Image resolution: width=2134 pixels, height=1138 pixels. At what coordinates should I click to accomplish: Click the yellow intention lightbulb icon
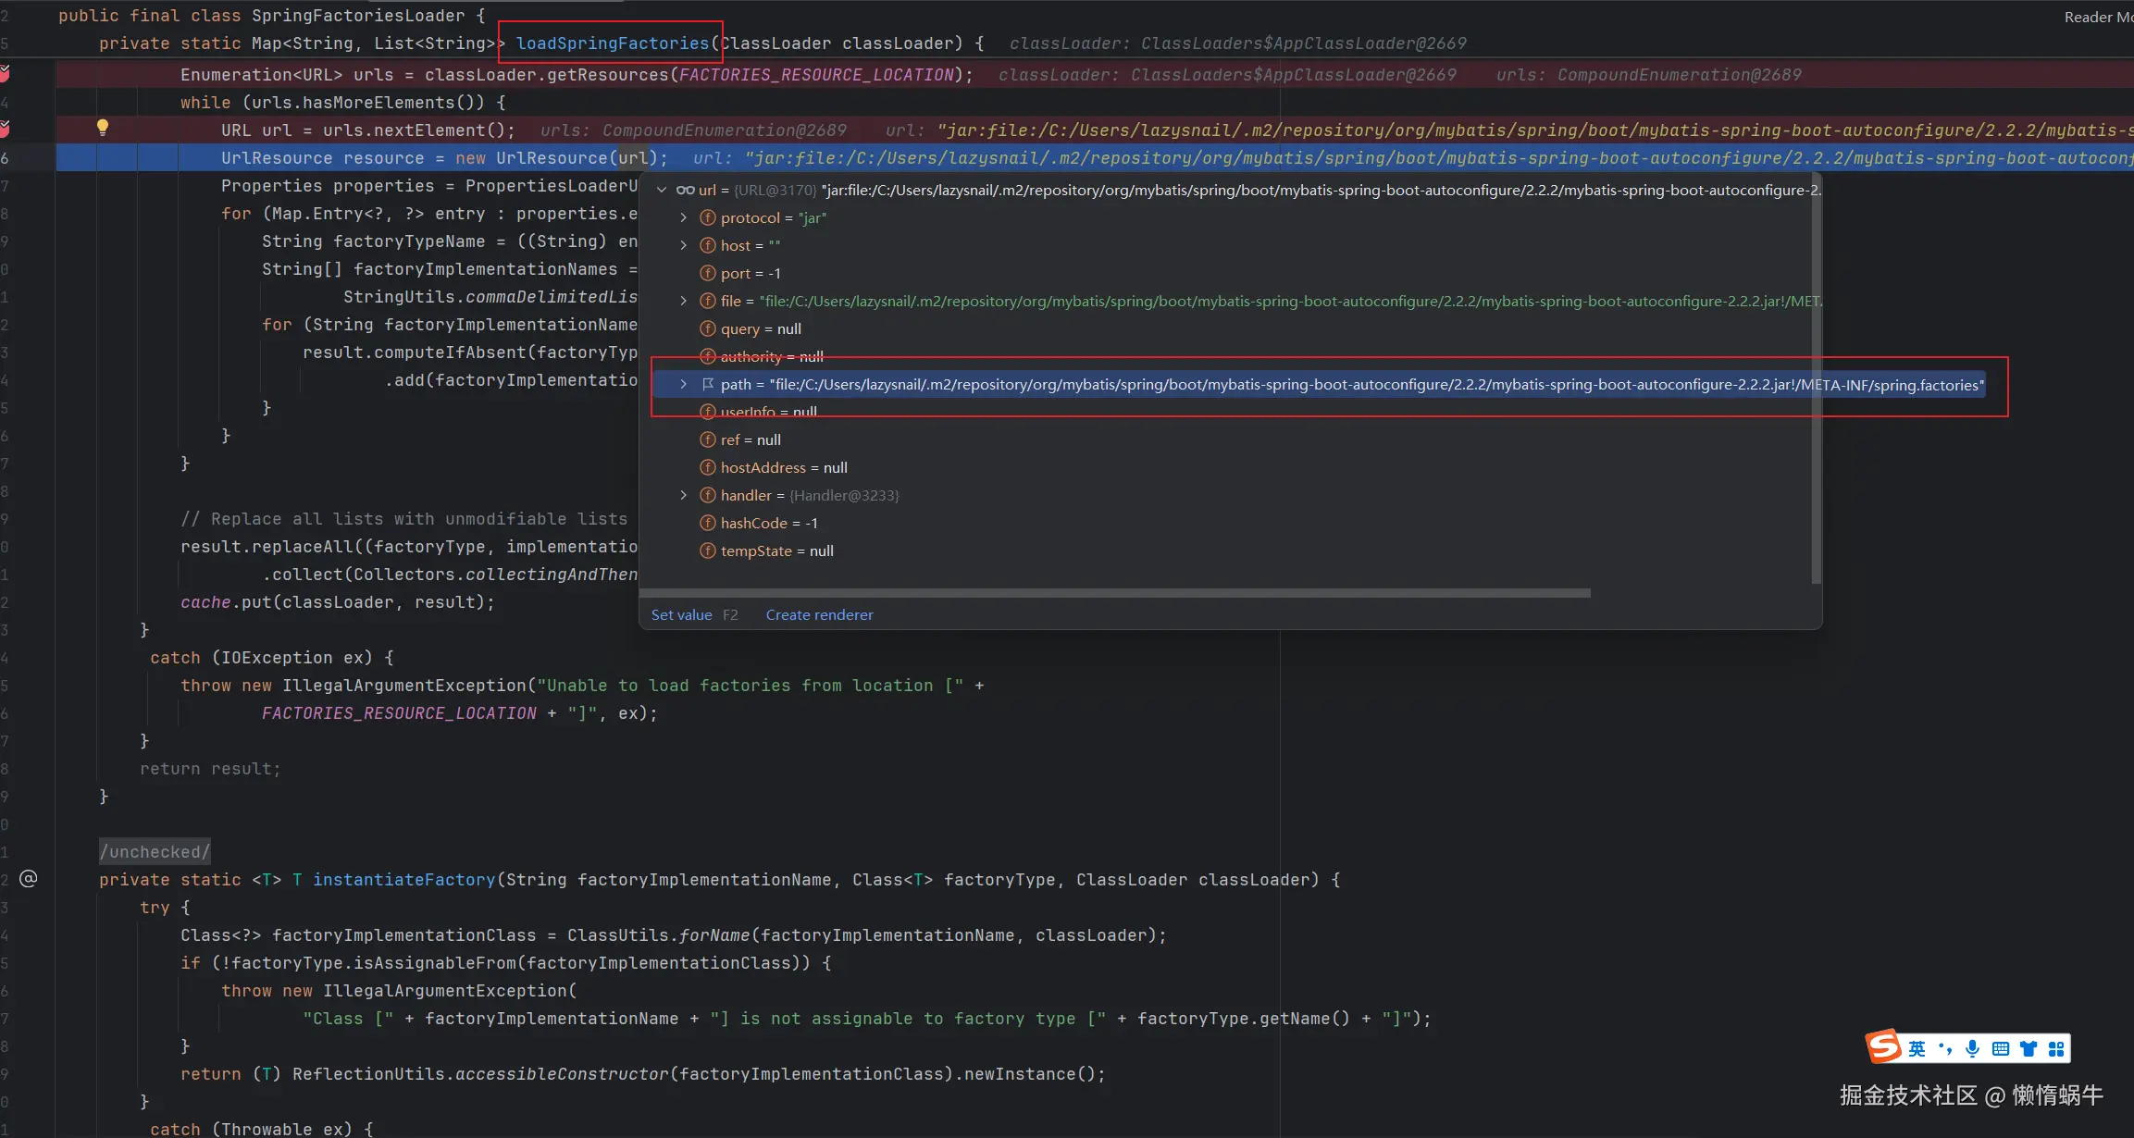click(x=103, y=128)
